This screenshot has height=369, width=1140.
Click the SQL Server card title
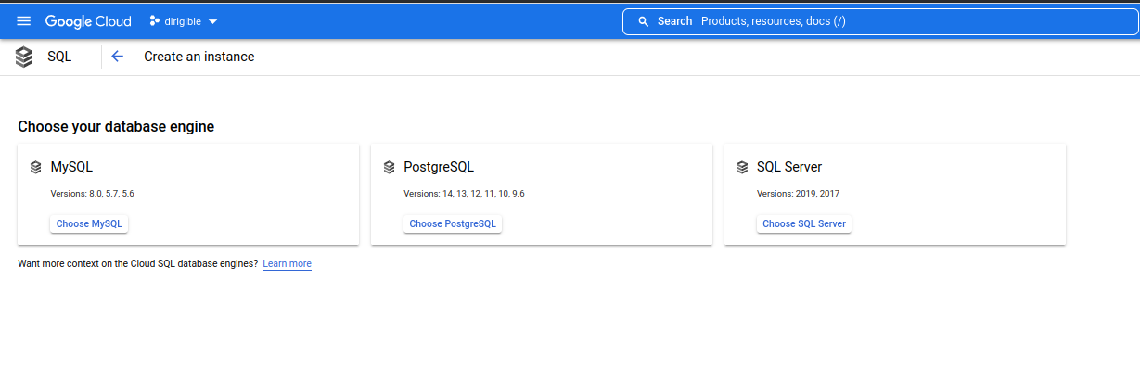[x=789, y=168]
